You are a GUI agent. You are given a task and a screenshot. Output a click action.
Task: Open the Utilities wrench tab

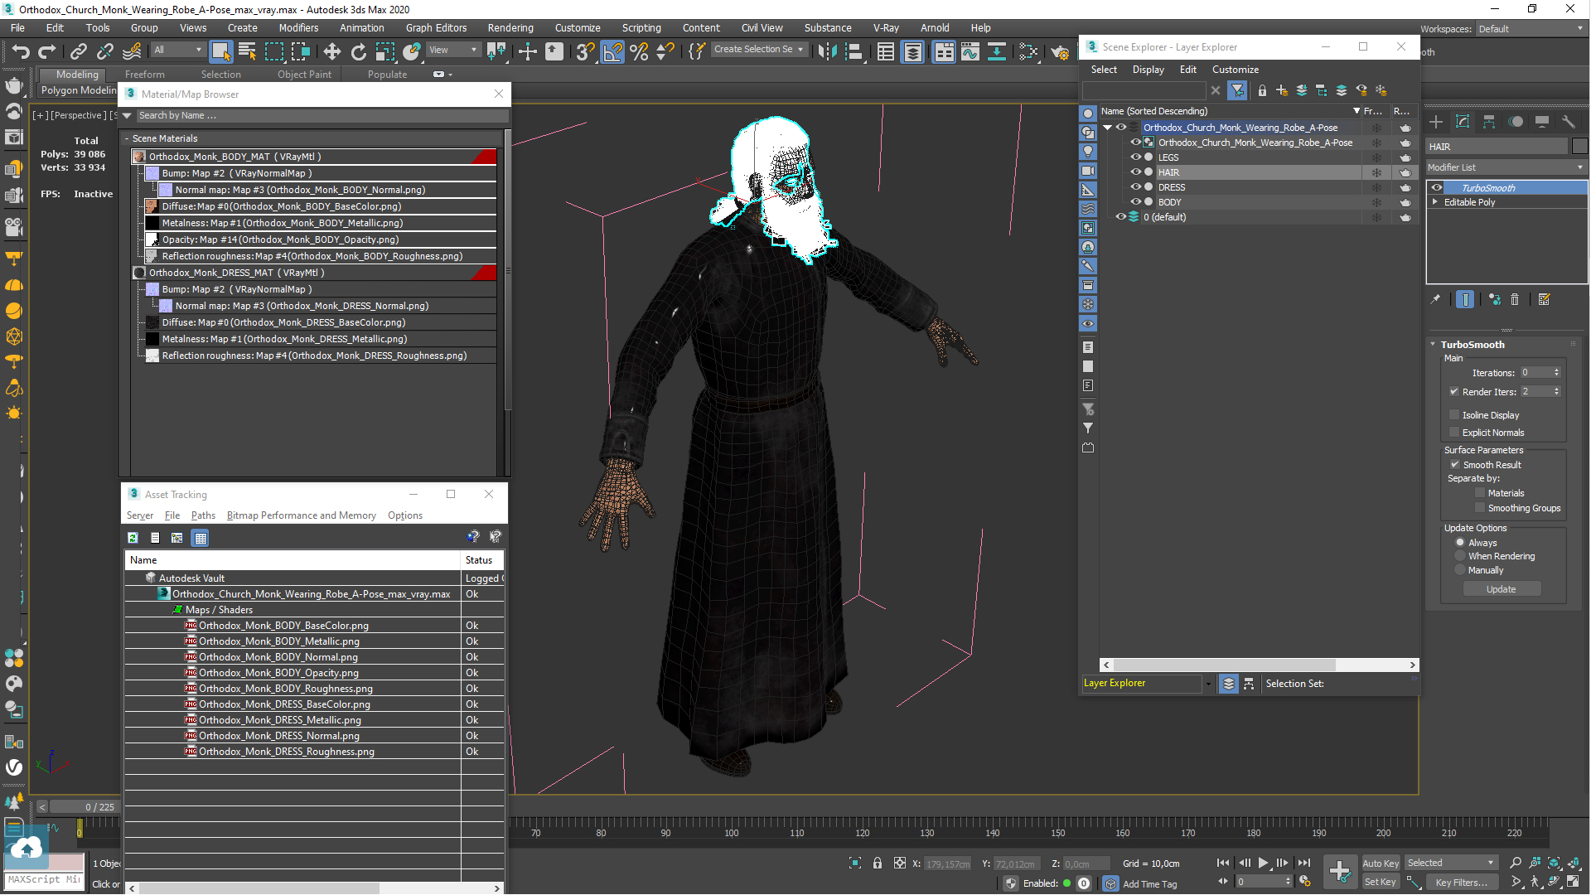[1569, 122]
